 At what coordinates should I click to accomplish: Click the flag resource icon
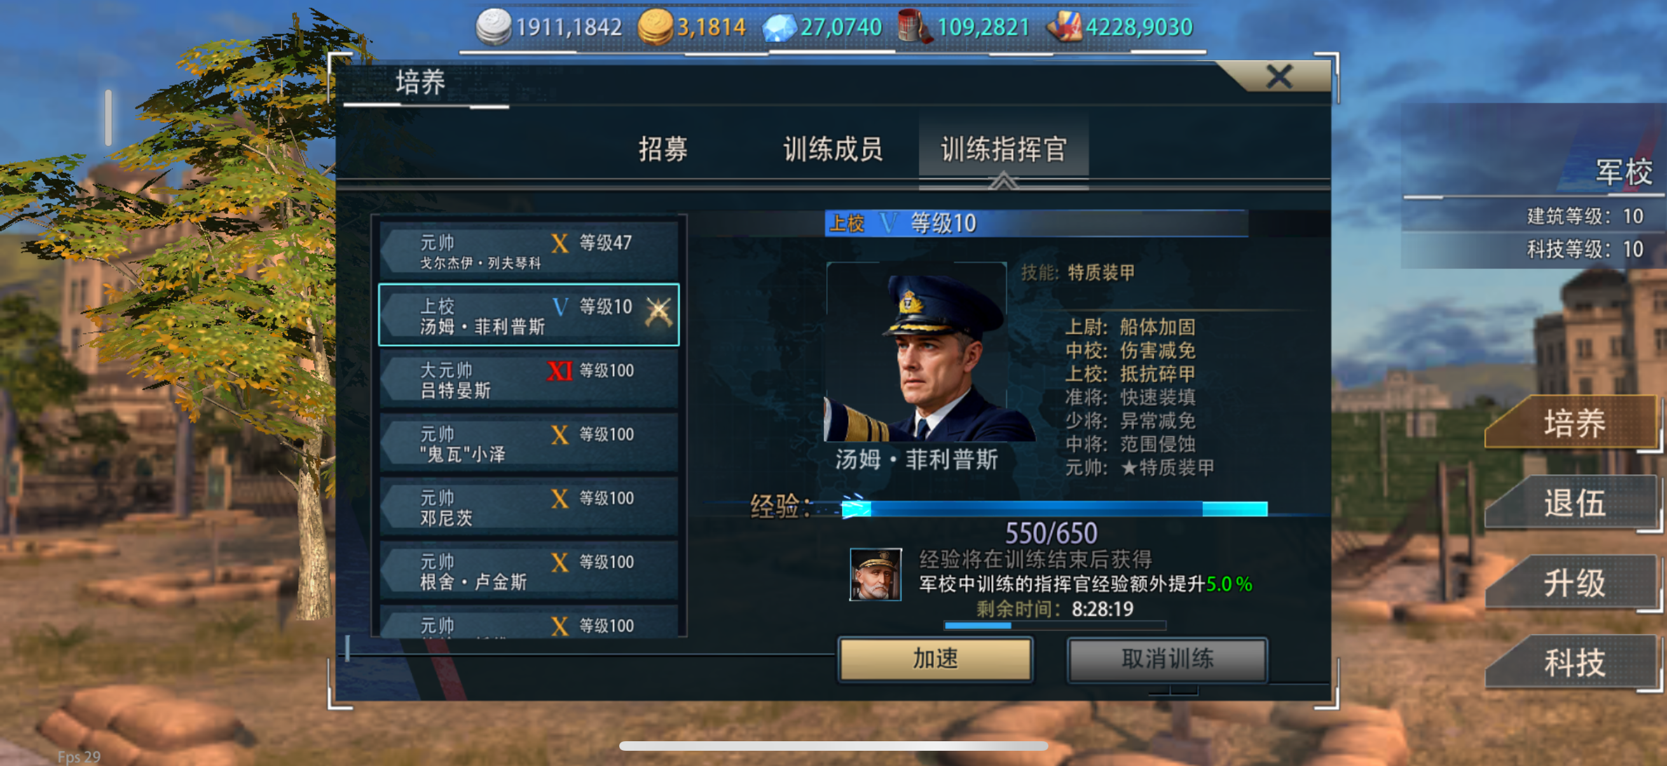click(x=1064, y=27)
